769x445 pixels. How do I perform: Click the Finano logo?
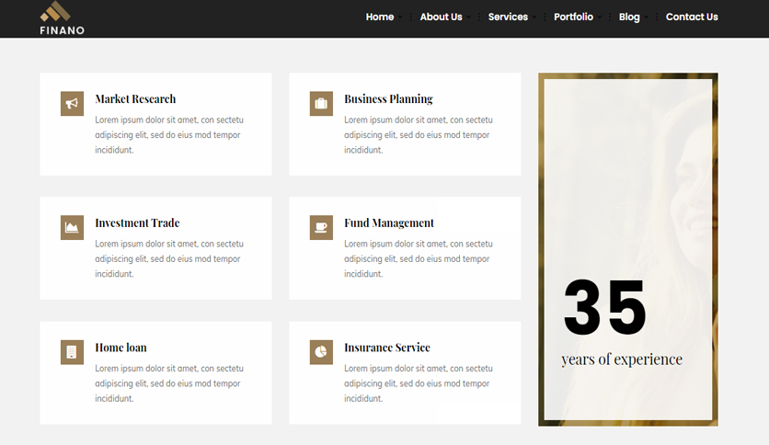coord(62,18)
